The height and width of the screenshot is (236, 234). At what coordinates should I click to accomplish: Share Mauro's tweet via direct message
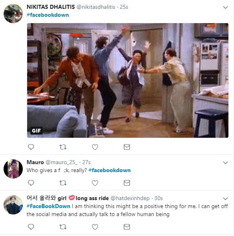point(127,183)
